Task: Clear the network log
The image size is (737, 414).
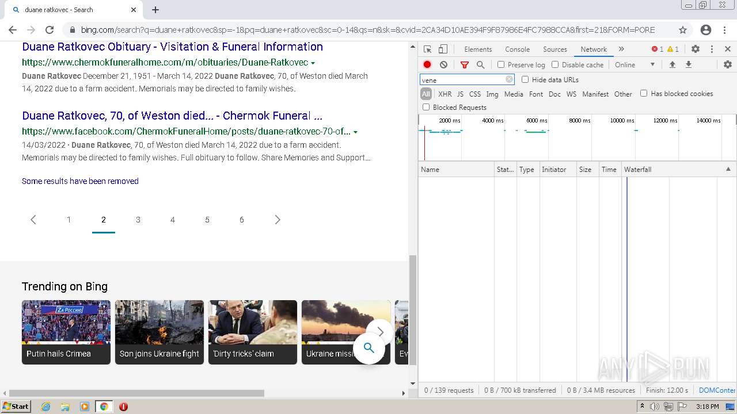Action: (443, 65)
